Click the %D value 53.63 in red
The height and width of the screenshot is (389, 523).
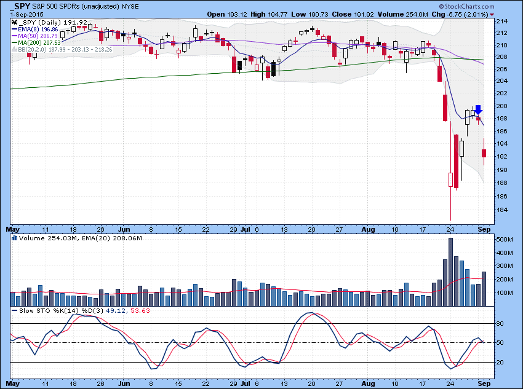coord(140,310)
